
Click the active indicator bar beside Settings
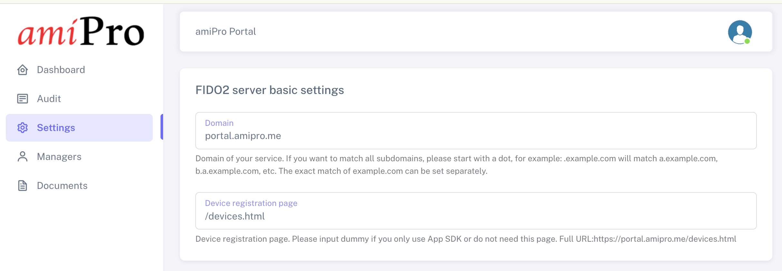162,127
